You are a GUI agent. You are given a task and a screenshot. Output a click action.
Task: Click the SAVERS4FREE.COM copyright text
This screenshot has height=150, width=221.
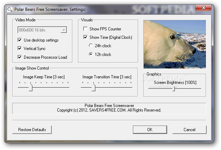pos(109,110)
